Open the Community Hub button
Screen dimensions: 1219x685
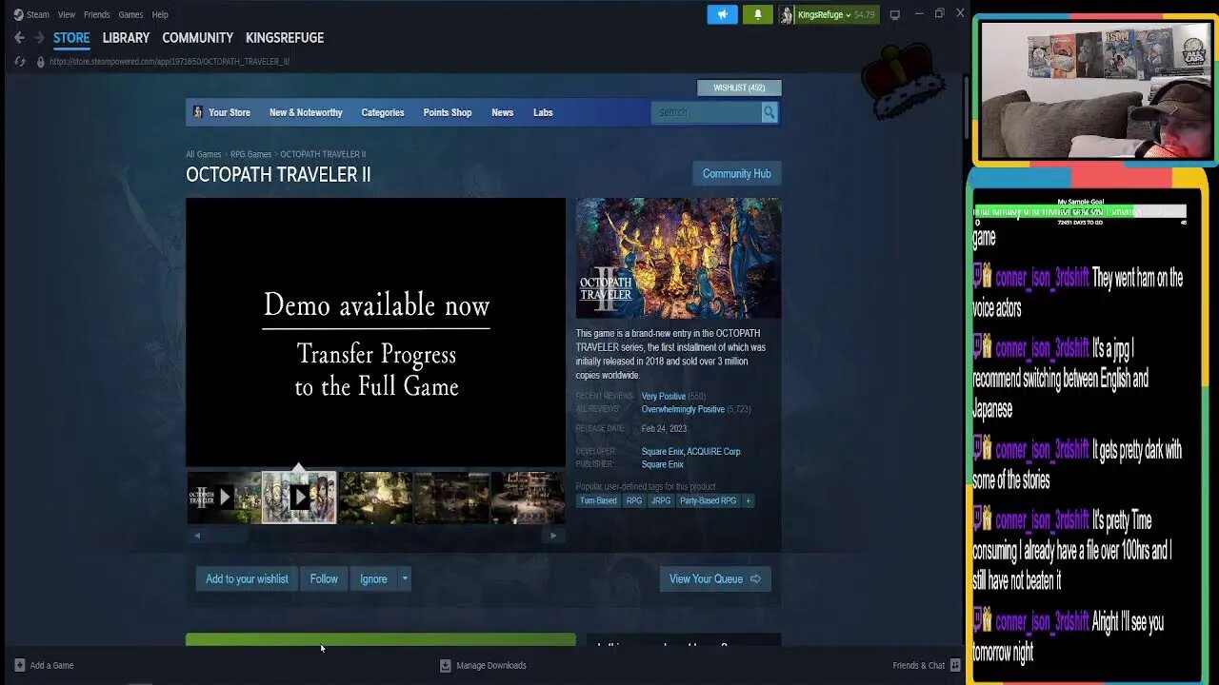(736, 173)
